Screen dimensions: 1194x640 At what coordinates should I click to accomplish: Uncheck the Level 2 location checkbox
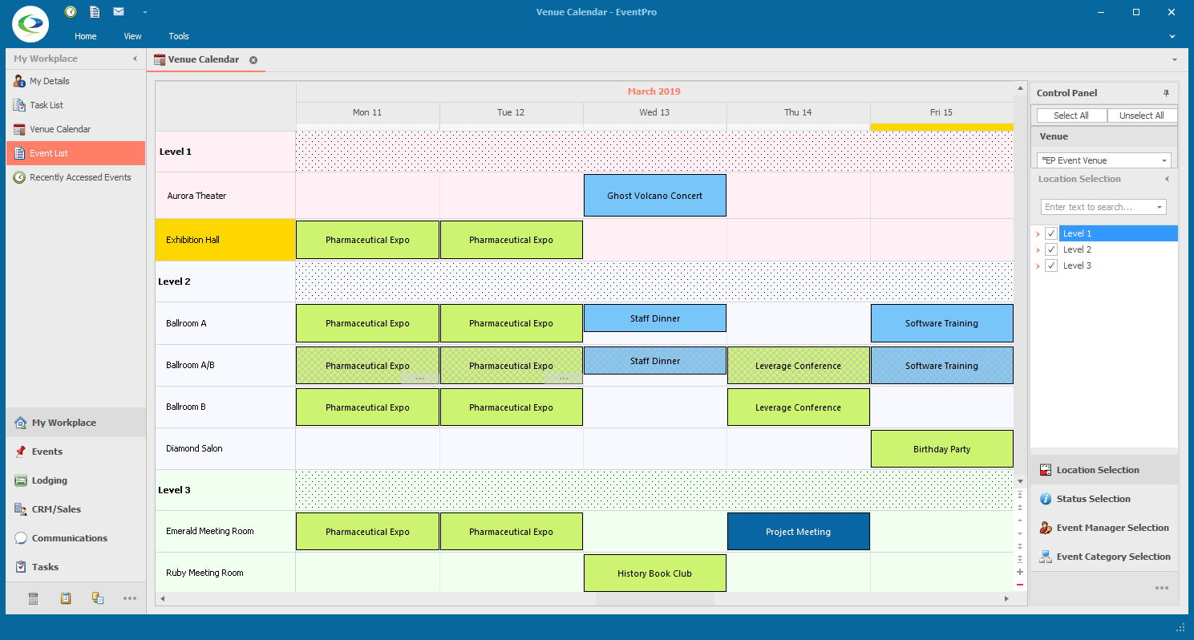pos(1051,249)
